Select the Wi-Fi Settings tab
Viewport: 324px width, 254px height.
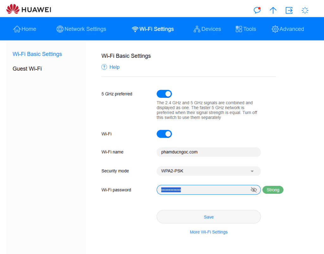coord(153,29)
